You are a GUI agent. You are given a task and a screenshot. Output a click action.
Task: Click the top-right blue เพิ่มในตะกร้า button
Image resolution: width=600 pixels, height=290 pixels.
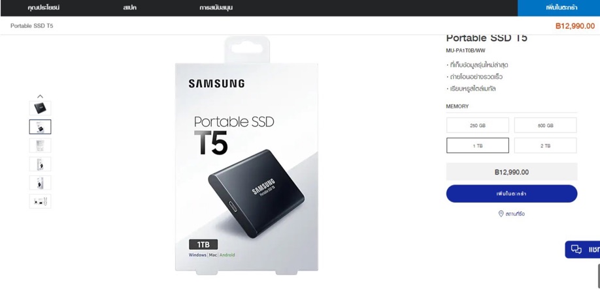(x=559, y=8)
